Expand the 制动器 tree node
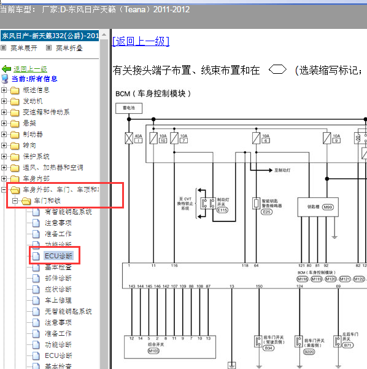Screen dimensions: 367x369 pyautogui.click(x=4, y=134)
